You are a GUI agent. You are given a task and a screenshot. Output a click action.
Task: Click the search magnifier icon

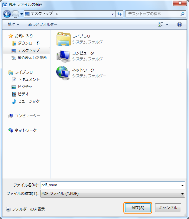(182, 14)
